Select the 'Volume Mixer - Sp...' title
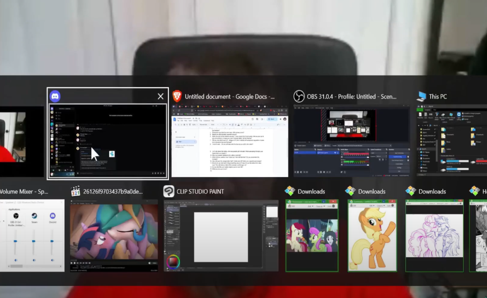 (24, 192)
